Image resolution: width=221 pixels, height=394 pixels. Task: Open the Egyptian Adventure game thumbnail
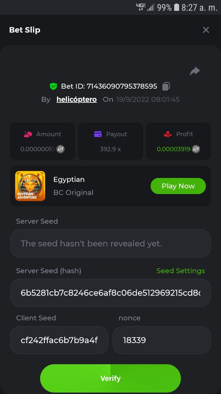30,186
